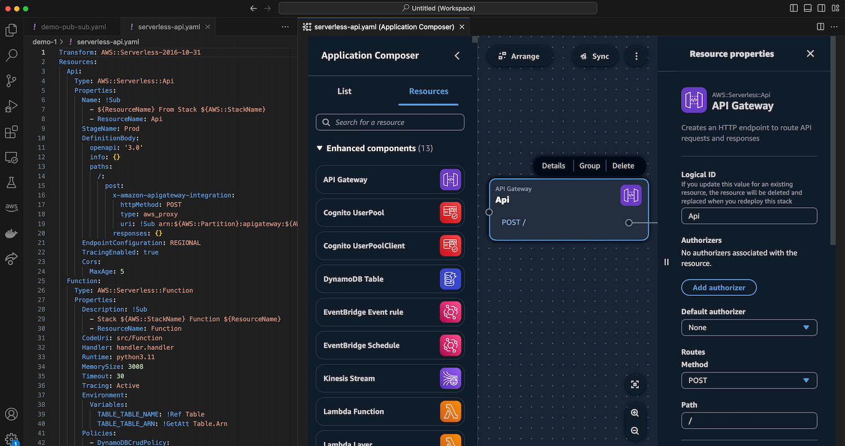The image size is (845, 446).
Task: Open the Default authorizer dropdown
Action: pyautogui.click(x=749, y=327)
